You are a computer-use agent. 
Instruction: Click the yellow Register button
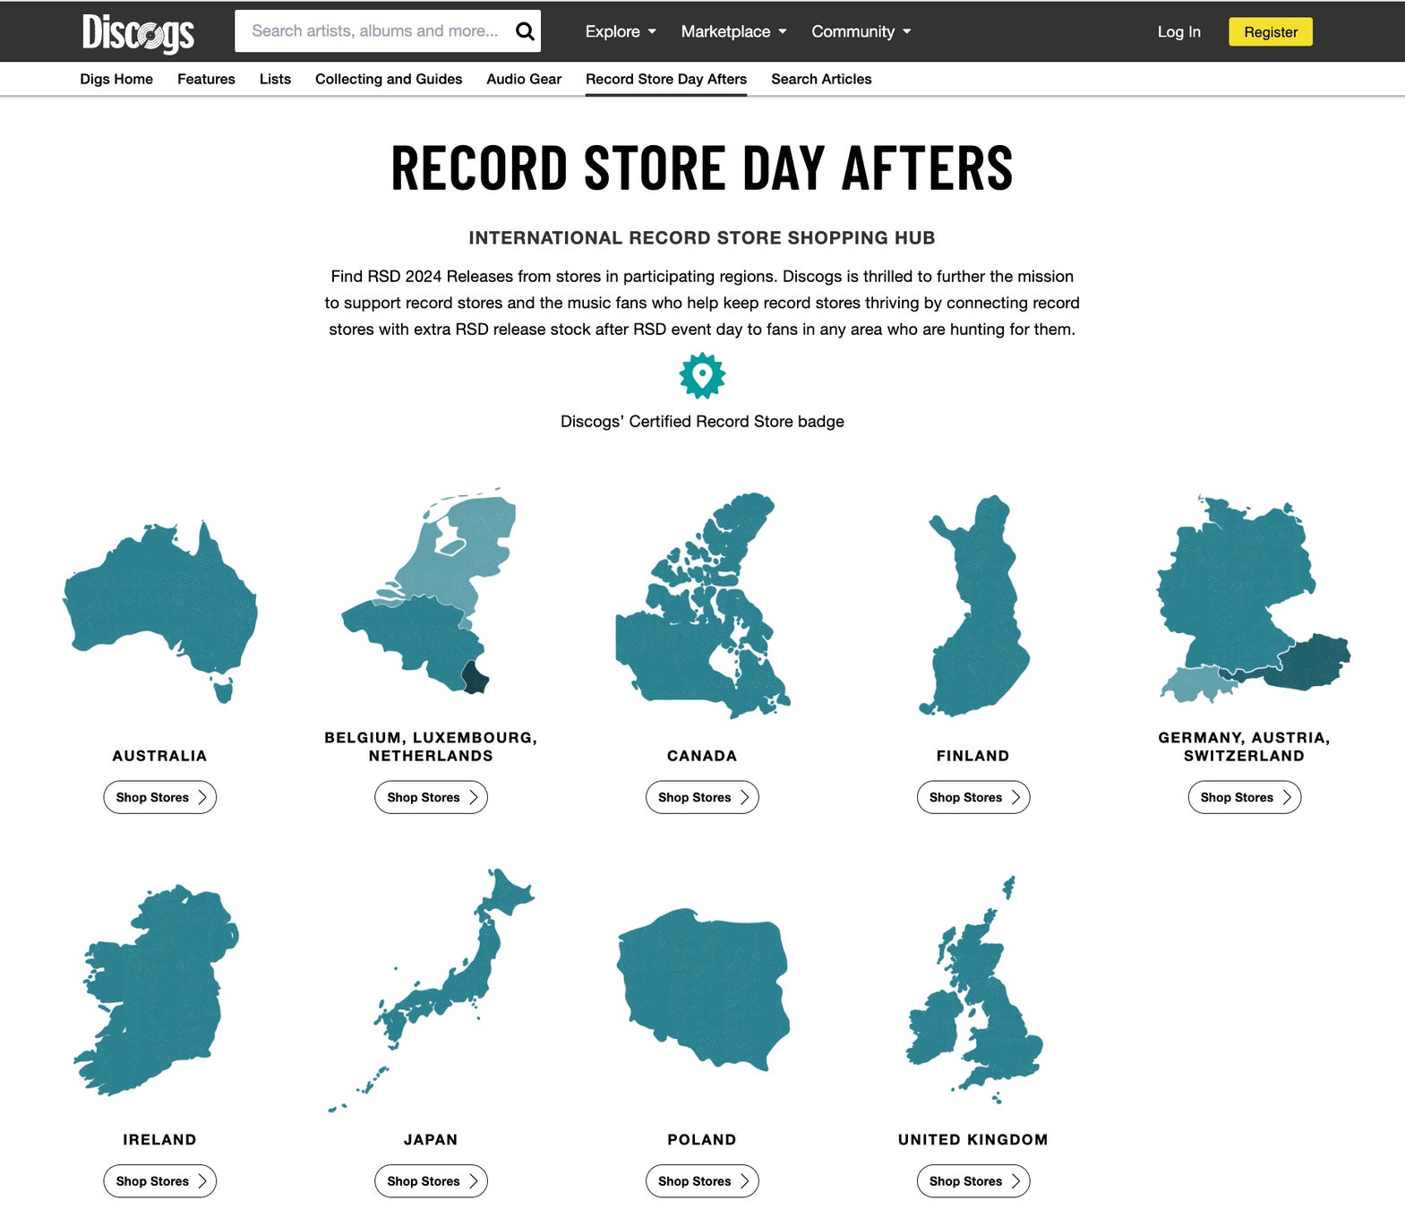click(x=1271, y=32)
